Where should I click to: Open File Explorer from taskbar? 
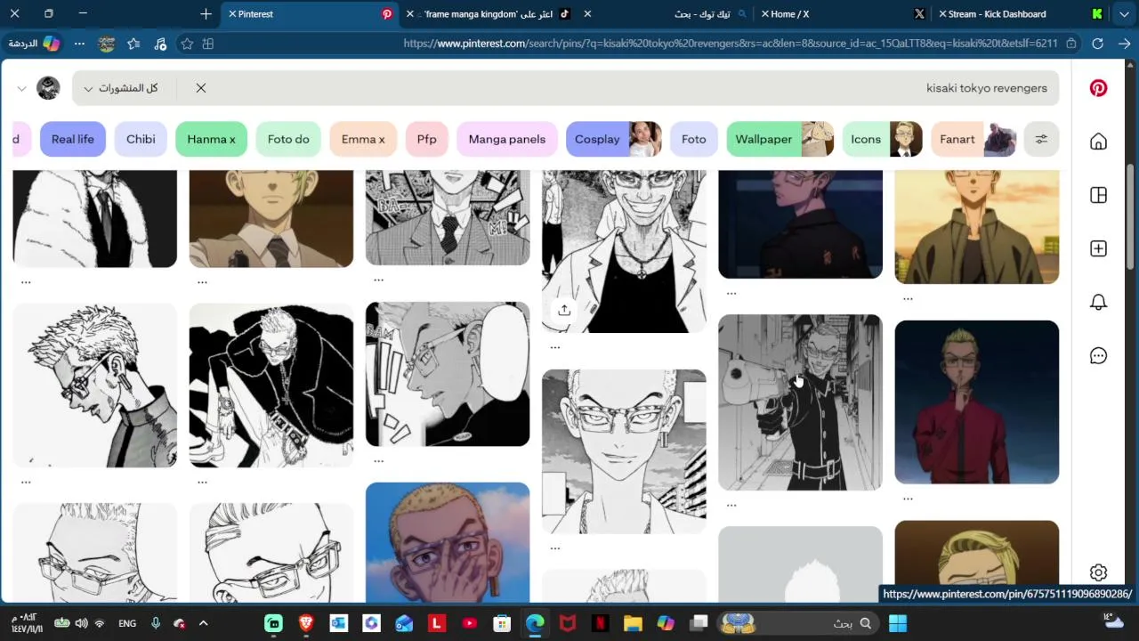coord(633,623)
